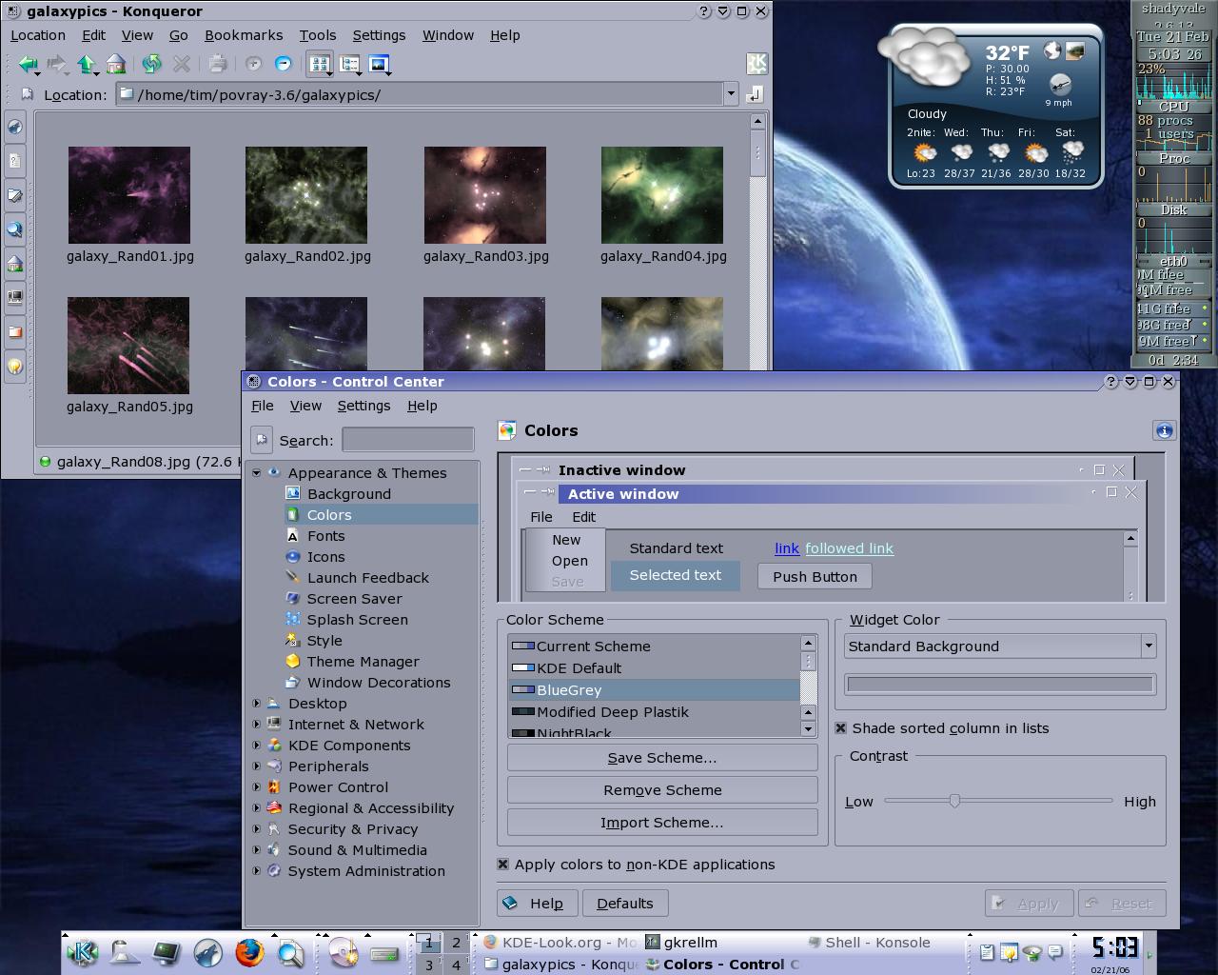The height and width of the screenshot is (975, 1218).
Task: Click Go button beside Konqueror location field
Action: 755,93
